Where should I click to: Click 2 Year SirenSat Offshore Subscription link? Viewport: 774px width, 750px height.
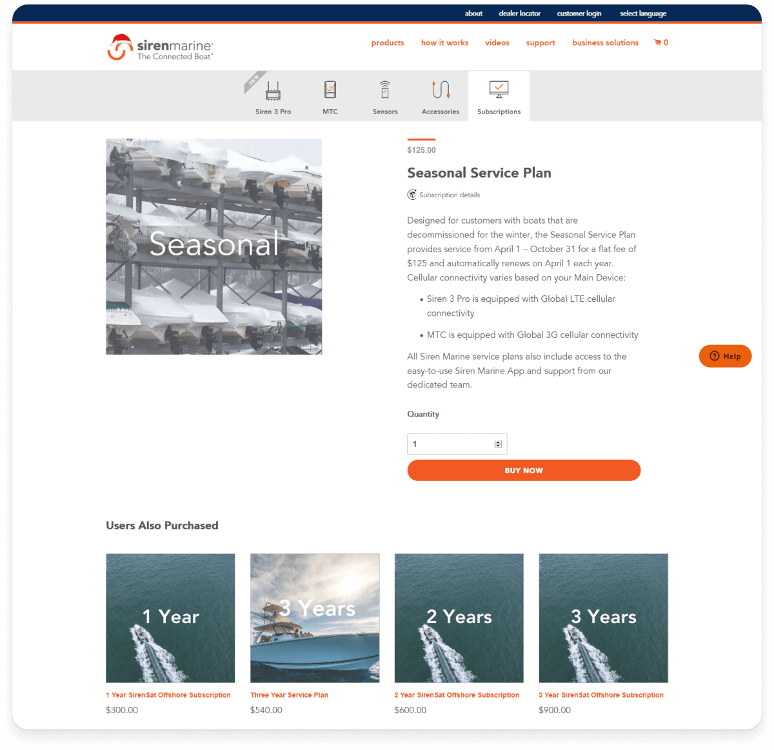pos(457,695)
